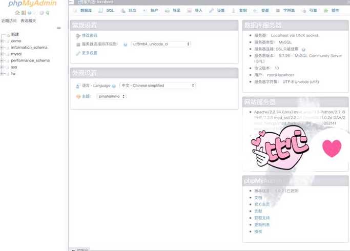Go to phpMyAdmin home via house icon
350x251 pixels.
(x=17, y=13)
